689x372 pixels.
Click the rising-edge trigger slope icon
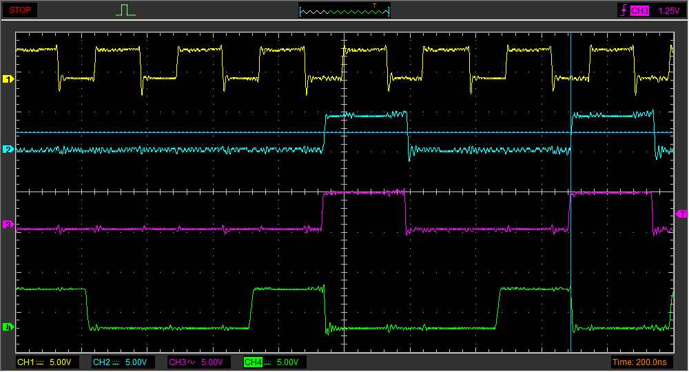(623, 10)
